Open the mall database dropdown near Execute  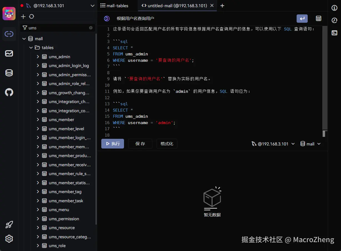click(311, 144)
